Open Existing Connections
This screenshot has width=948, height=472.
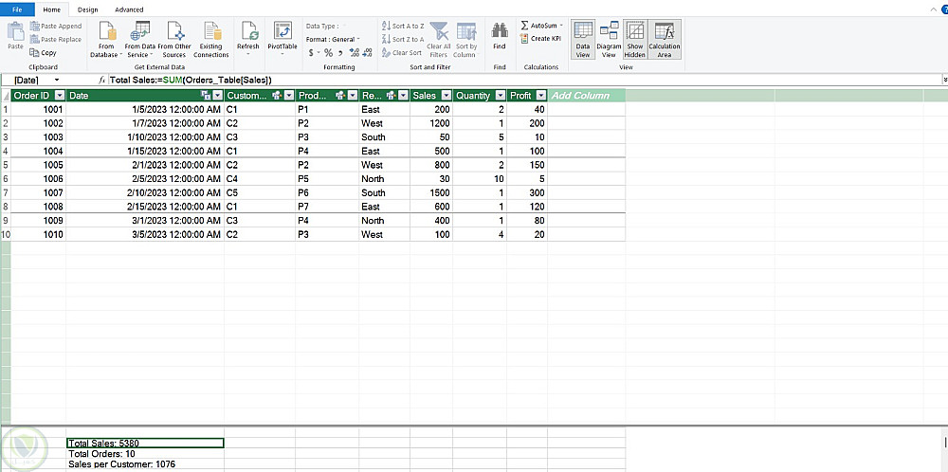pyautogui.click(x=211, y=39)
